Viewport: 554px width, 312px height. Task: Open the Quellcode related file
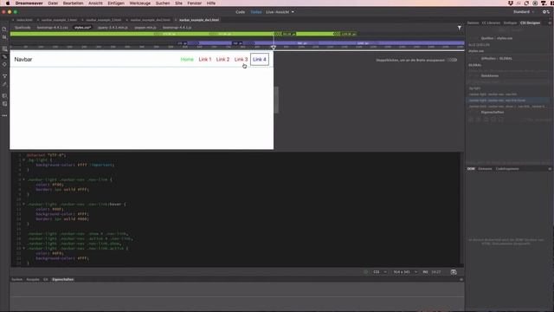23,27
